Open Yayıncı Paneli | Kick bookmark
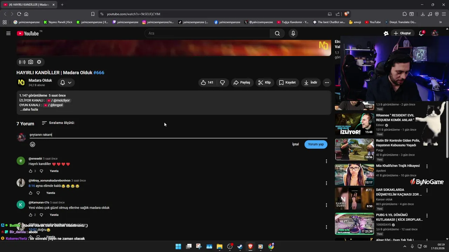The width and height of the screenshot is (449, 252). (x=58, y=22)
